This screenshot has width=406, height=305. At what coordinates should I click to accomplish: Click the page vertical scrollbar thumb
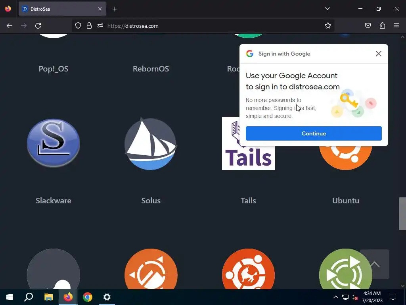pyautogui.click(x=402, y=214)
